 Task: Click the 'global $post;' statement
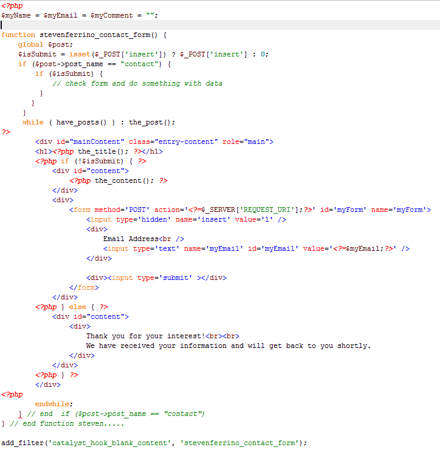(x=46, y=45)
